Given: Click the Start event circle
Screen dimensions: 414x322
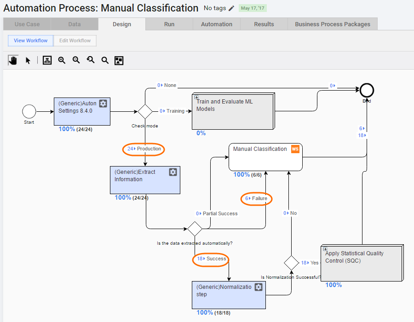Looking at the screenshot, I should tap(29, 111).
